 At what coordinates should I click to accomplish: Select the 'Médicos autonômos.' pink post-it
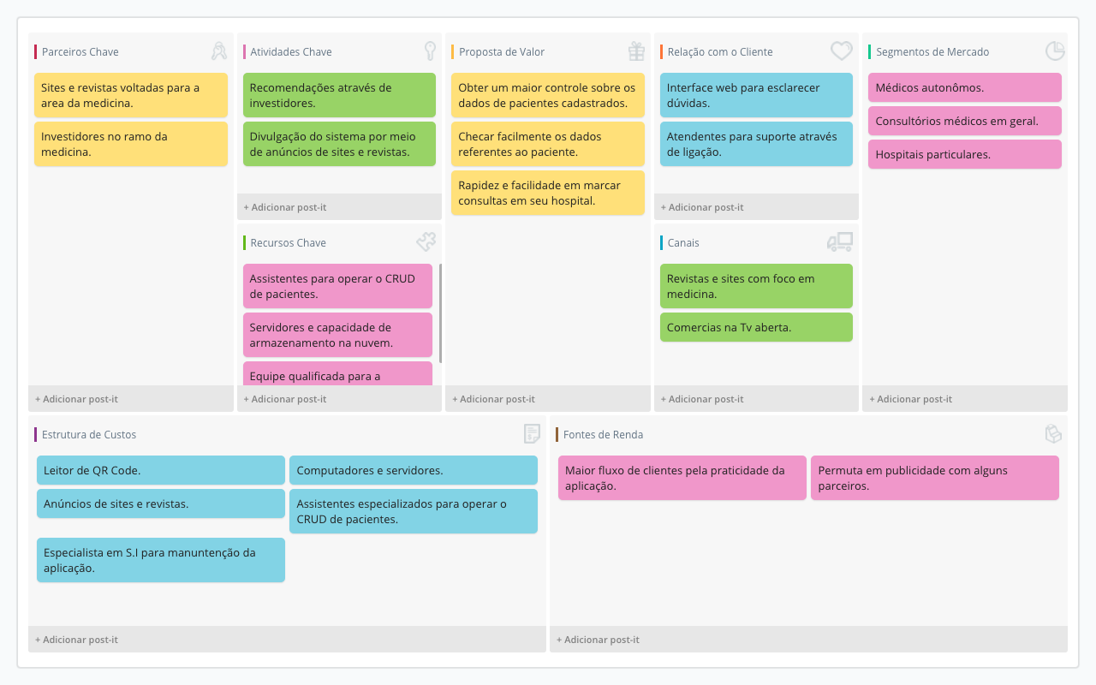964,87
